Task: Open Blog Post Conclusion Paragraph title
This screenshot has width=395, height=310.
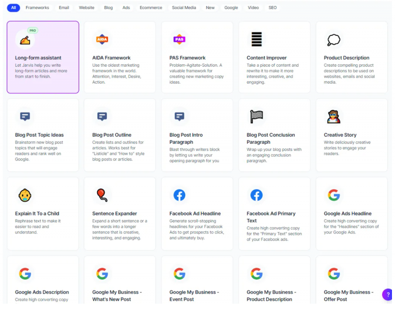Action: (270, 139)
